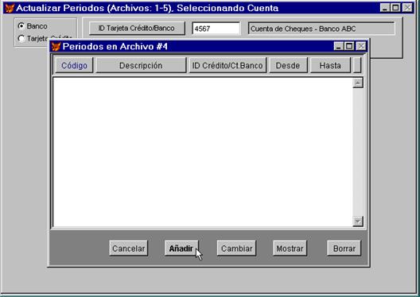Maximize the Actualizar Periodos window
420x297 pixels.
pyautogui.click(x=395, y=8)
